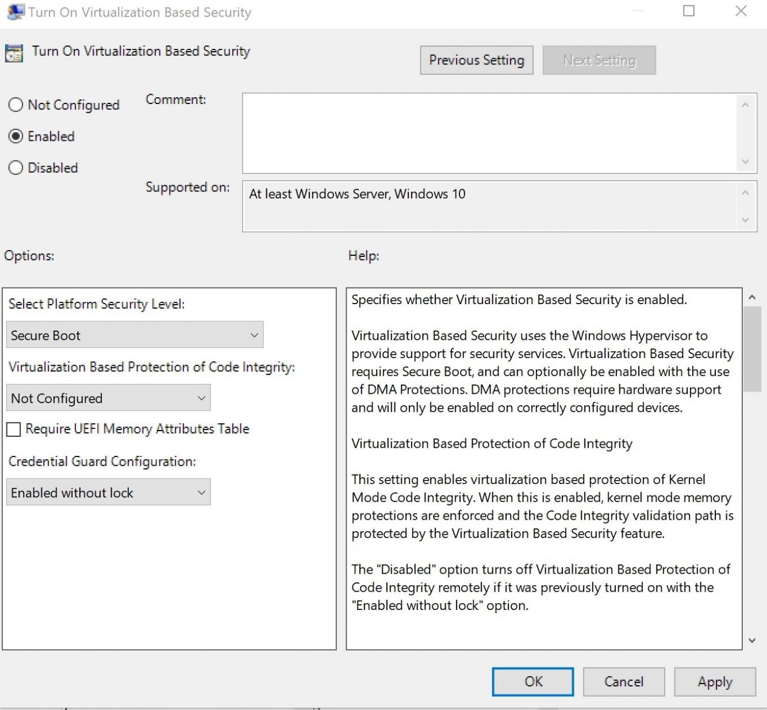
Task: Select the Enabled radio button
Action: pyautogui.click(x=16, y=136)
